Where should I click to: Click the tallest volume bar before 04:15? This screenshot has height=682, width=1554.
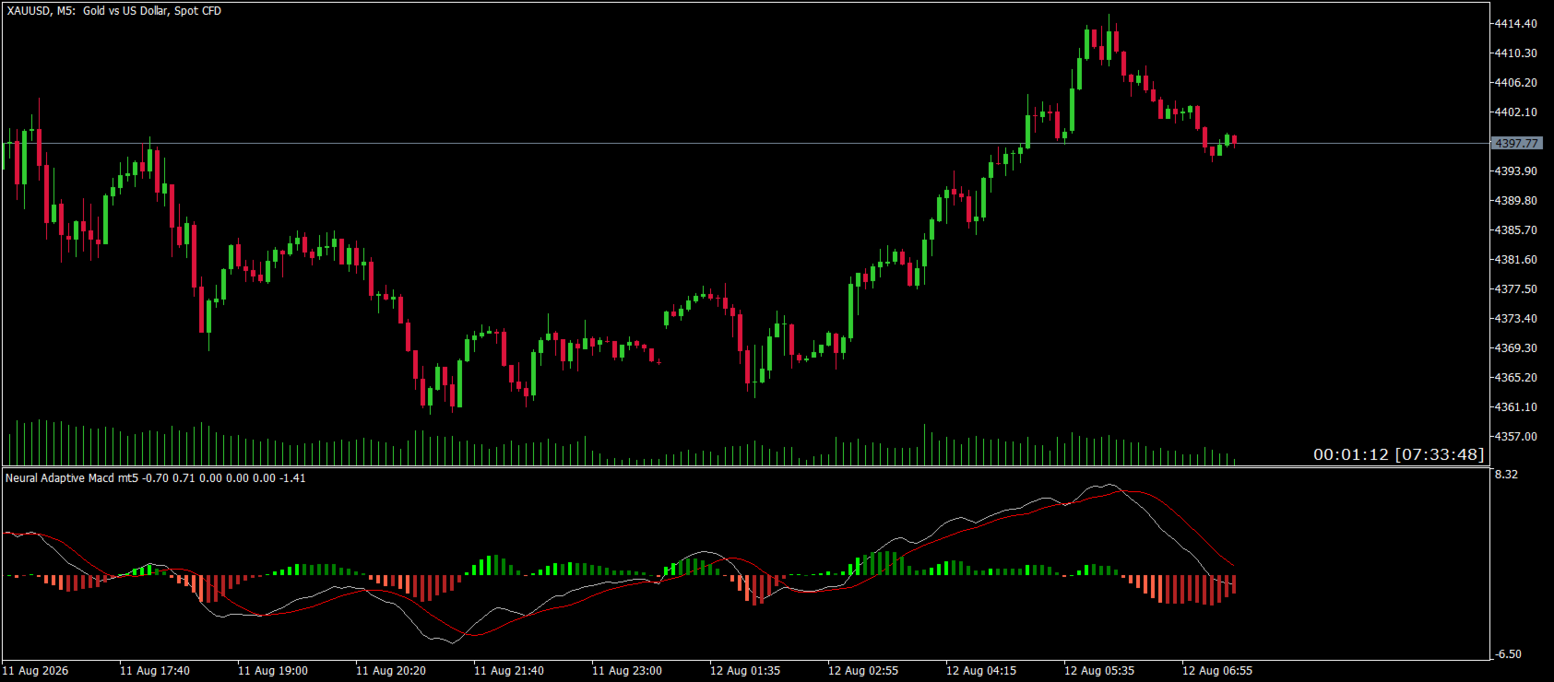924,444
